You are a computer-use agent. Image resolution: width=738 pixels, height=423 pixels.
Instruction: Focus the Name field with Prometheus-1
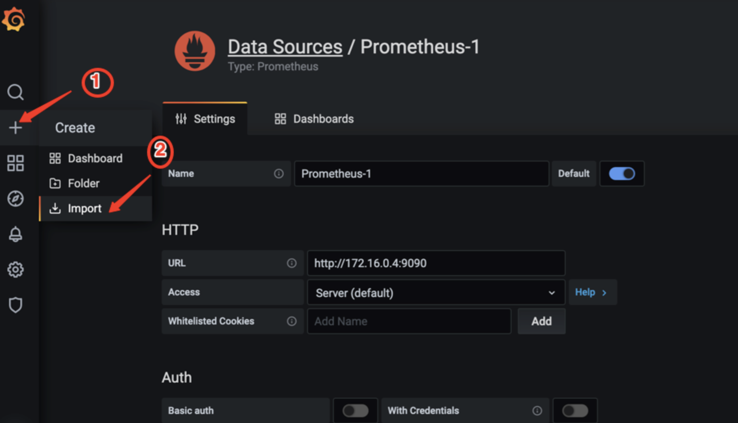[422, 174]
